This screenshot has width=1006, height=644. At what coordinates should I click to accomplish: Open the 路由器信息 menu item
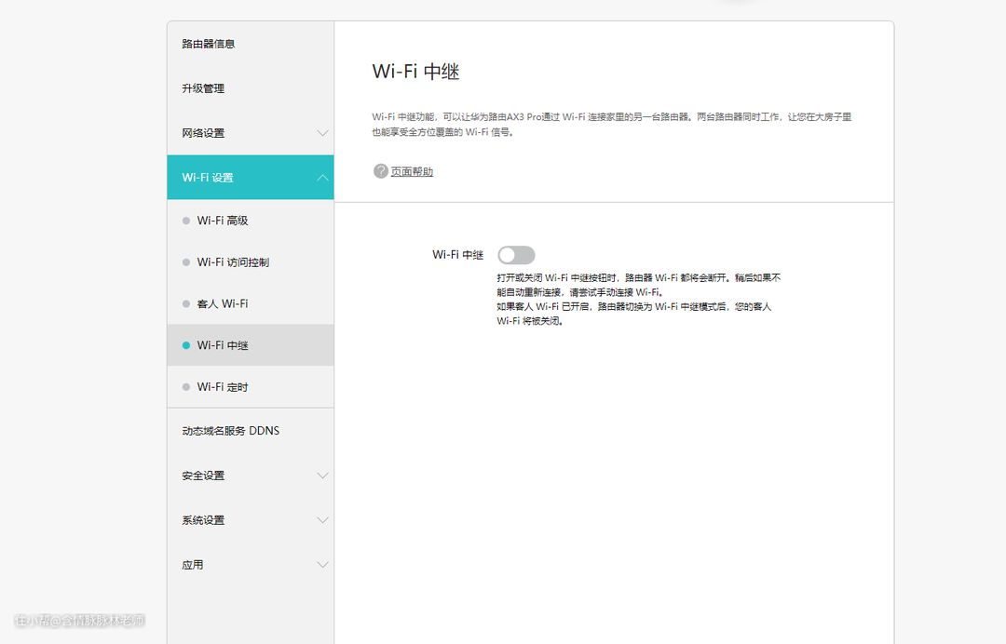coord(209,44)
